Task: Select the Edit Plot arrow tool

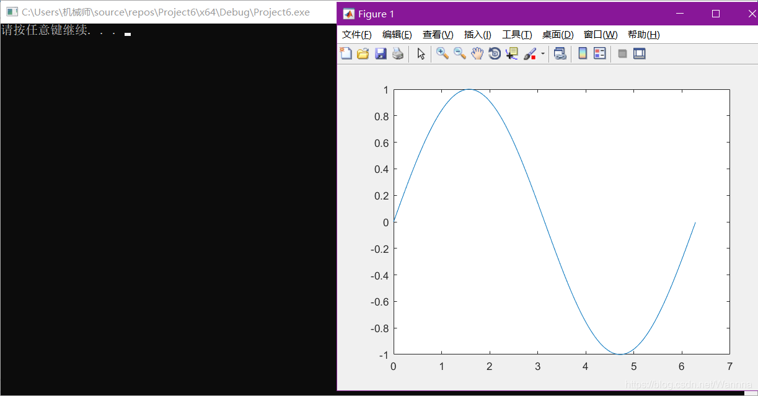Action: [x=421, y=53]
